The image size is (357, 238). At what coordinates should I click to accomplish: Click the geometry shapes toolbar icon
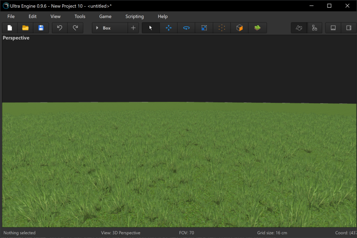[299, 28]
